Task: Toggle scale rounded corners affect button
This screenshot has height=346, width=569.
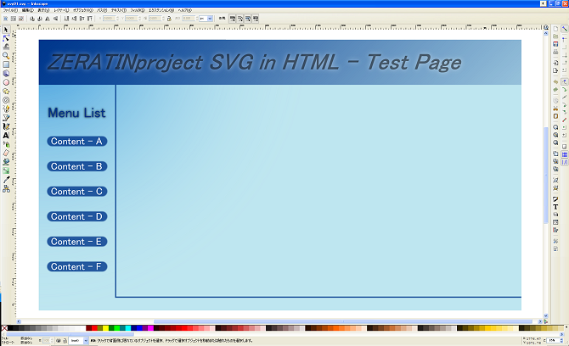Action: [240, 19]
